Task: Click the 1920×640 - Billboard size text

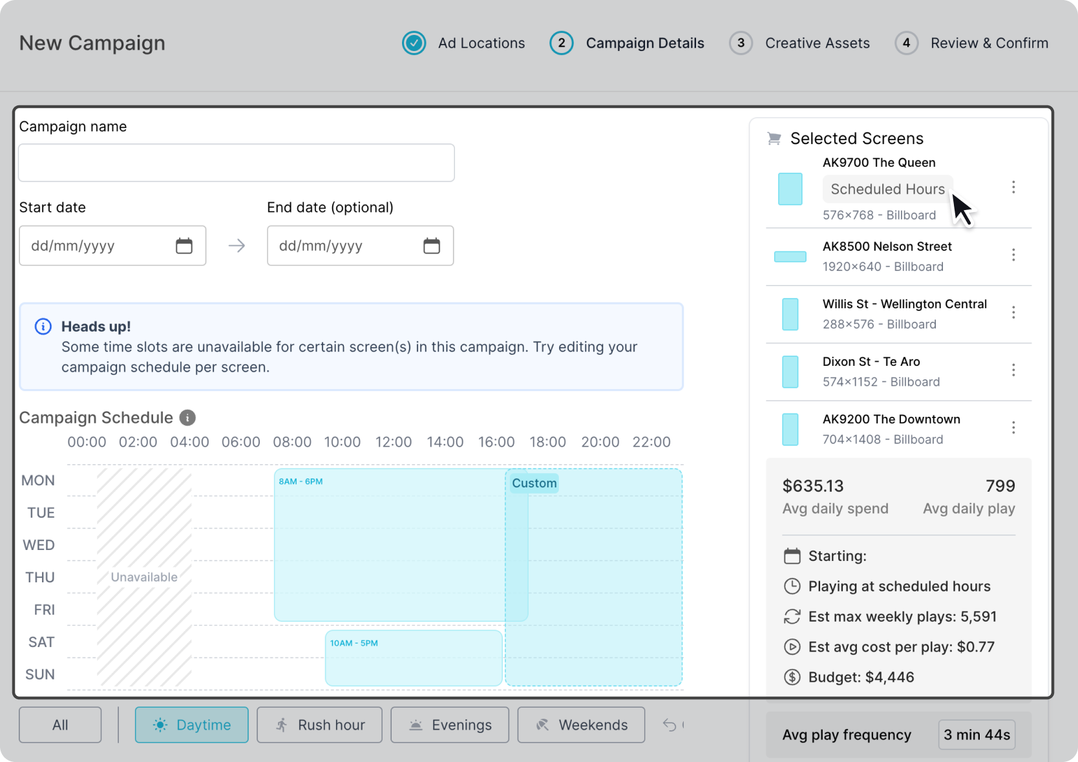Action: [x=883, y=266]
